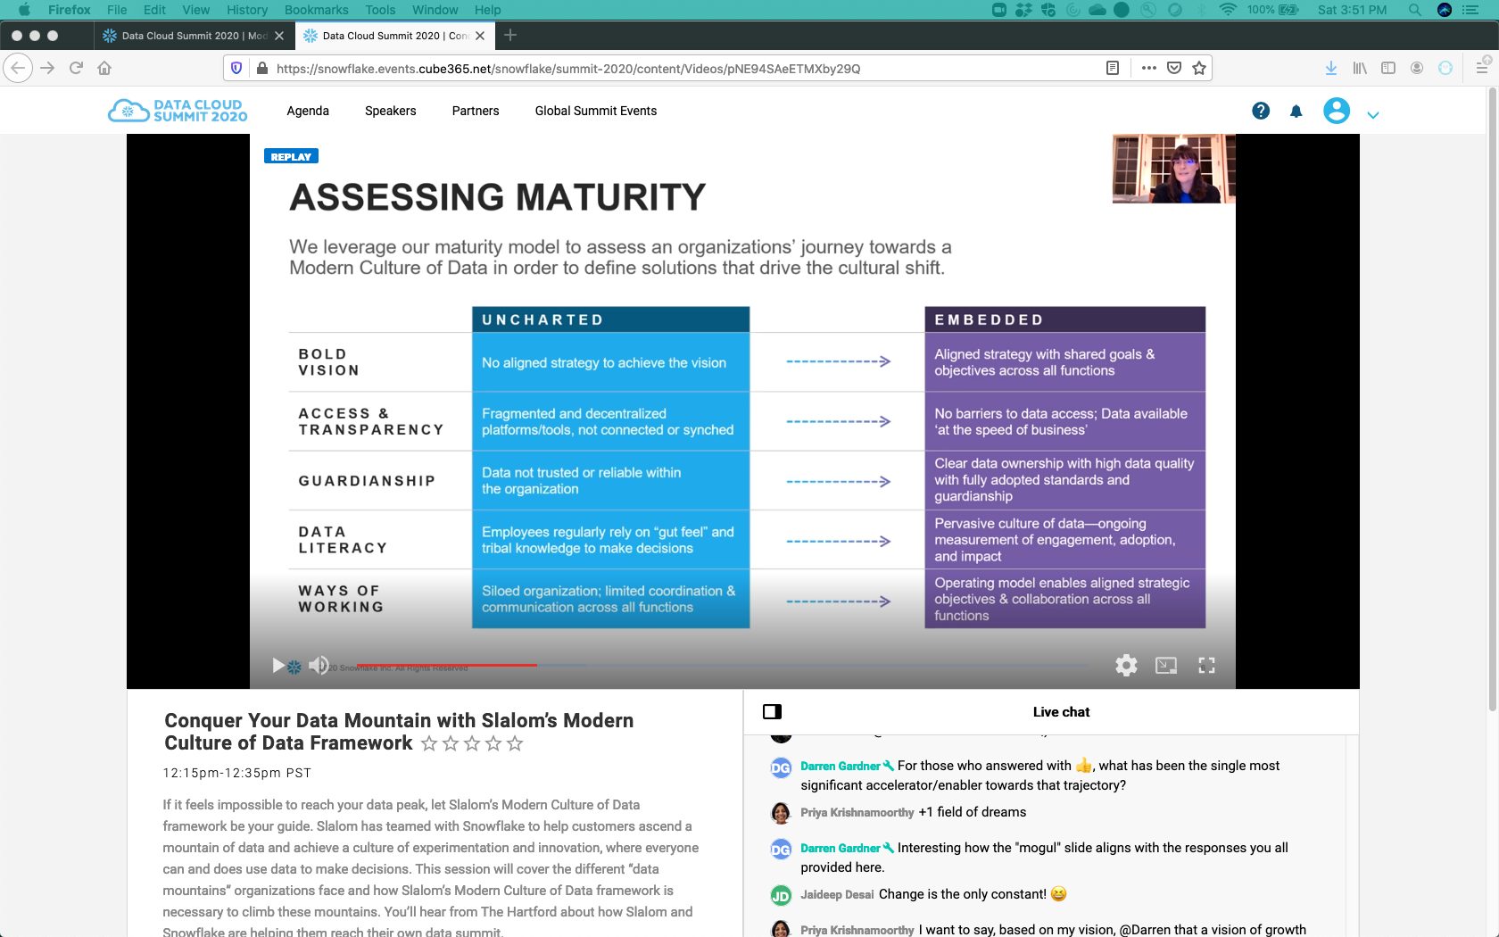
Task: Open Firefox library icon
Action: click(1360, 68)
